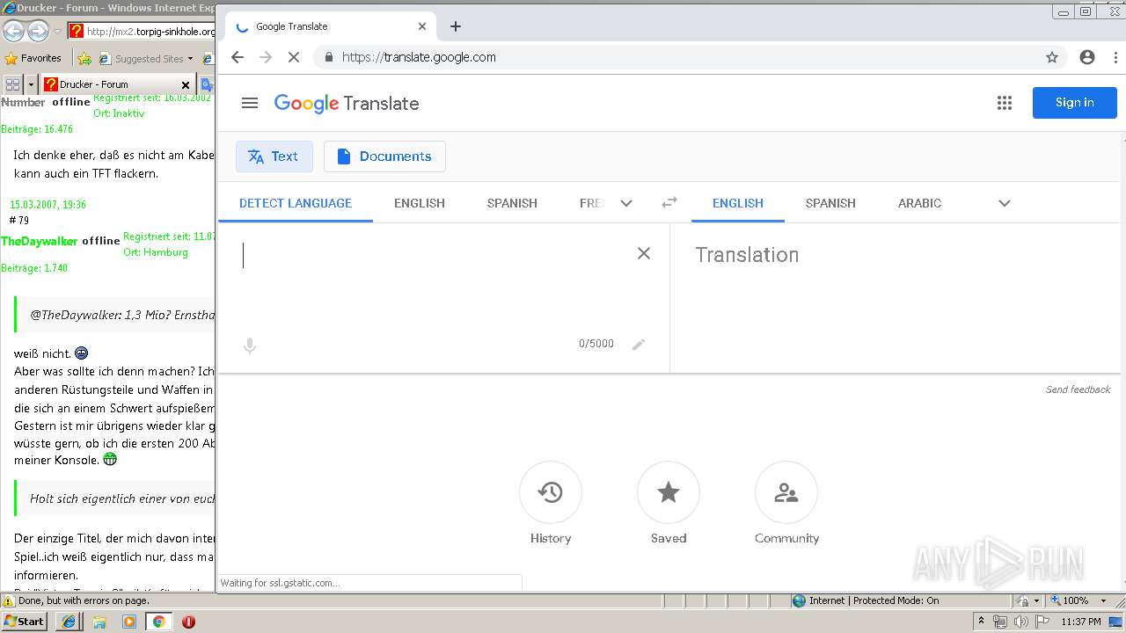Launch Internet Explorer from taskbar
The width and height of the screenshot is (1126, 633).
(x=69, y=622)
